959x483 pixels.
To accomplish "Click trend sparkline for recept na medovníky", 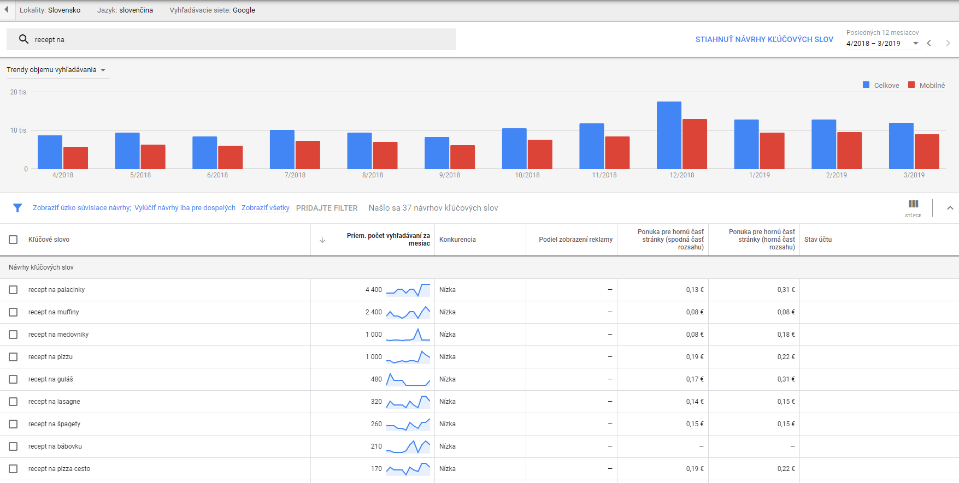I will [x=408, y=335].
